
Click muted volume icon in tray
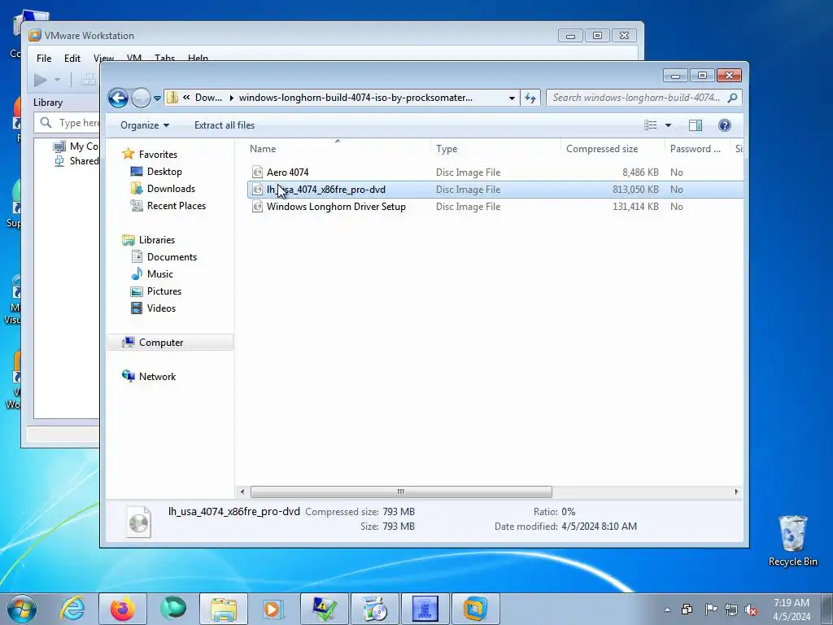click(751, 610)
